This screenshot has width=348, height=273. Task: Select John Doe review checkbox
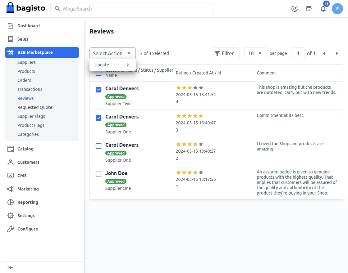tap(98, 174)
